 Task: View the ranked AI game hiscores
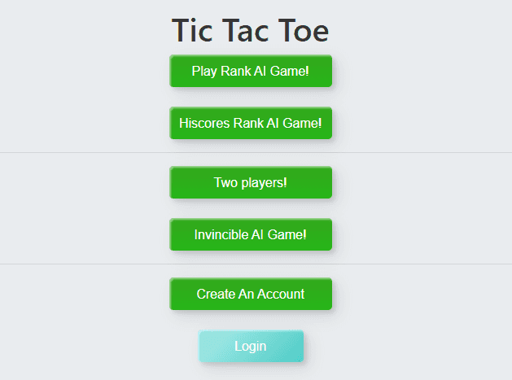click(x=251, y=123)
